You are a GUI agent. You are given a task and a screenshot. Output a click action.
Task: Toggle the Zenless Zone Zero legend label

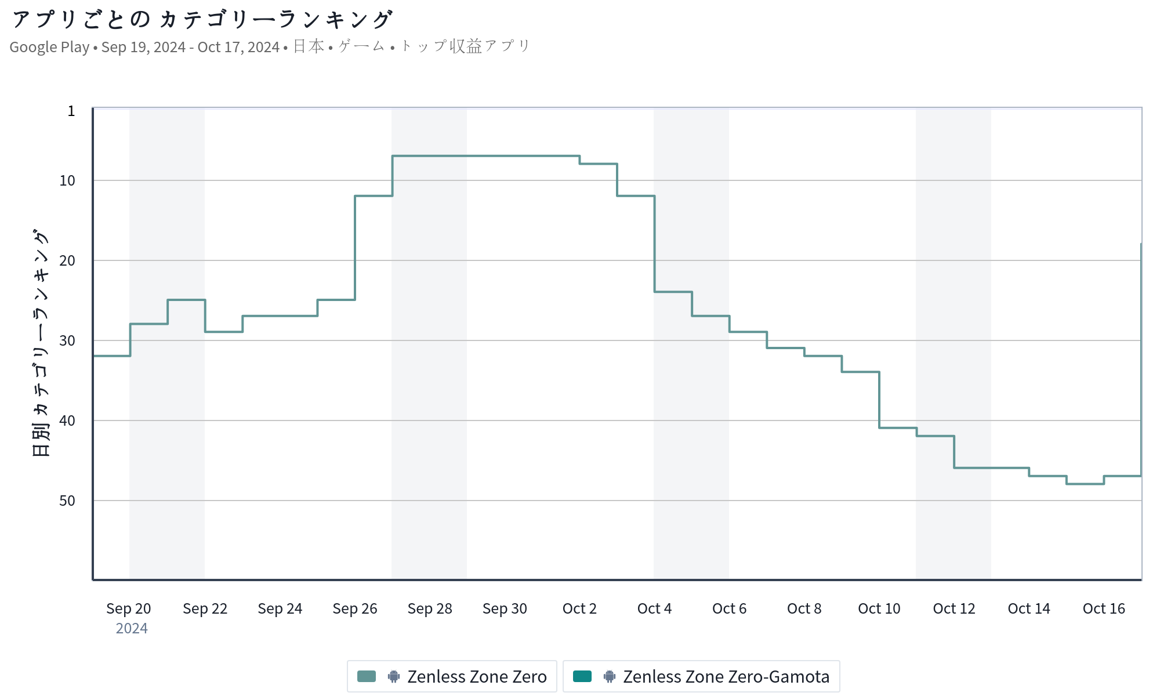(x=477, y=676)
